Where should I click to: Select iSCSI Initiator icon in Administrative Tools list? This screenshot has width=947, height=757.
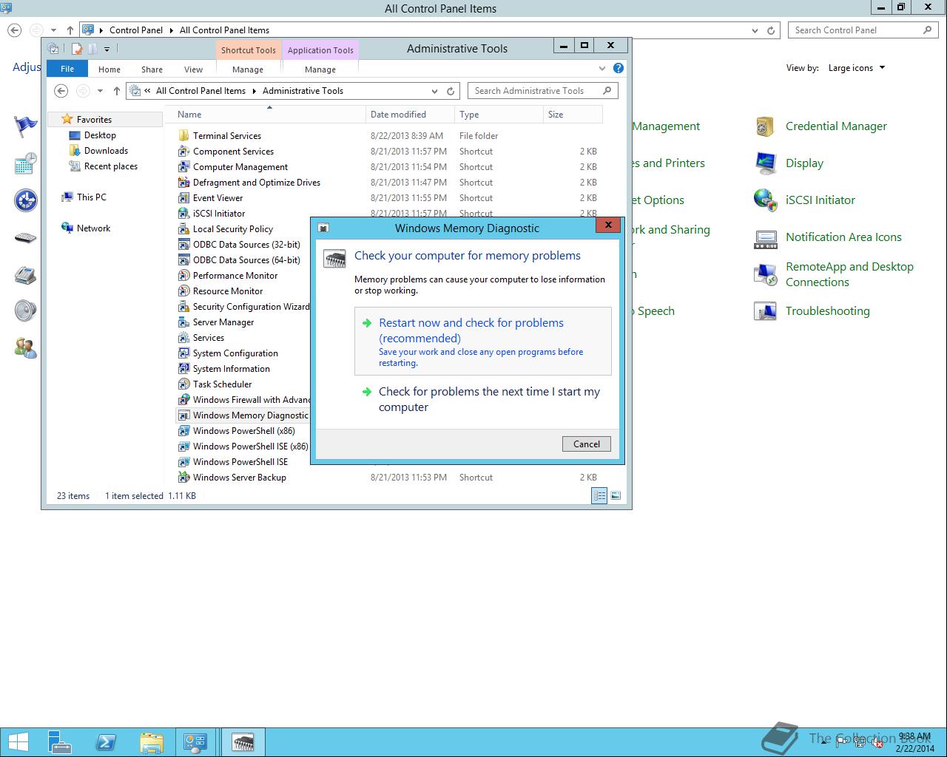[x=183, y=214]
